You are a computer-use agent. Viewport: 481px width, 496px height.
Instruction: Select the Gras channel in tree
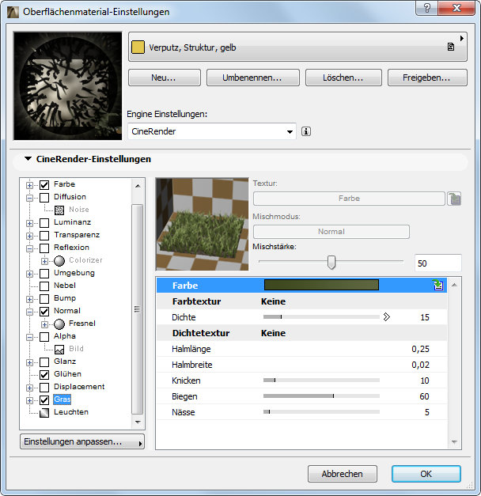pyautogui.click(x=62, y=399)
